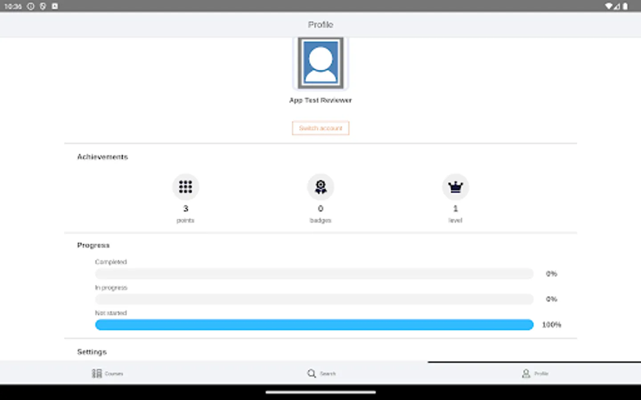The width and height of the screenshot is (641, 400).
Task: Tap the Wi-Fi status icon
Action: click(609, 6)
